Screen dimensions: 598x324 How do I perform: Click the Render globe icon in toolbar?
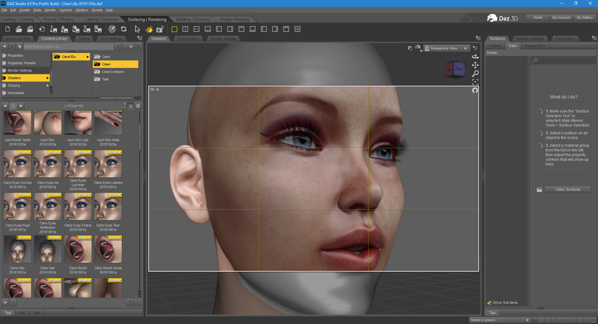point(112,29)
